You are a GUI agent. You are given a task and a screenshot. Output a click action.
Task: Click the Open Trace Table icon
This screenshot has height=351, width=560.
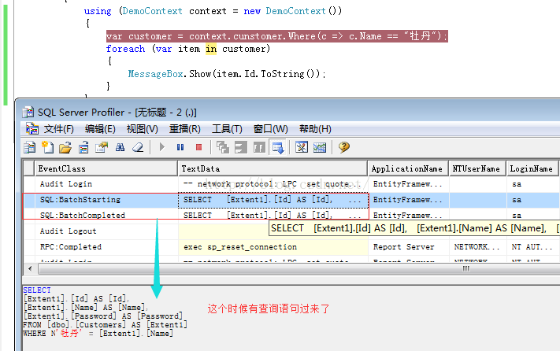click(x=83, y=147)
